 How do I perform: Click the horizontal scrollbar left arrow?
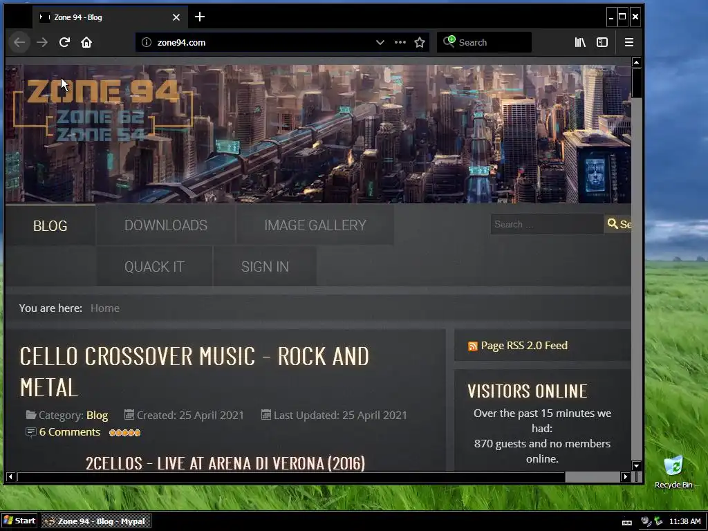[x=10, y=476]
